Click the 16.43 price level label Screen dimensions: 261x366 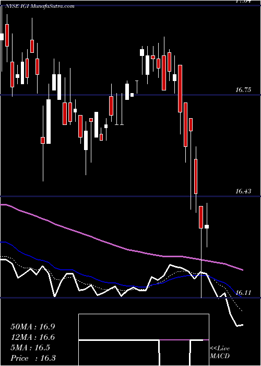pos(243,191)
